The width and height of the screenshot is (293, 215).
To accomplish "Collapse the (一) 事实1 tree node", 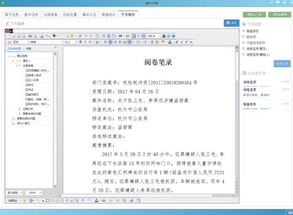I will tap(13, 61).
